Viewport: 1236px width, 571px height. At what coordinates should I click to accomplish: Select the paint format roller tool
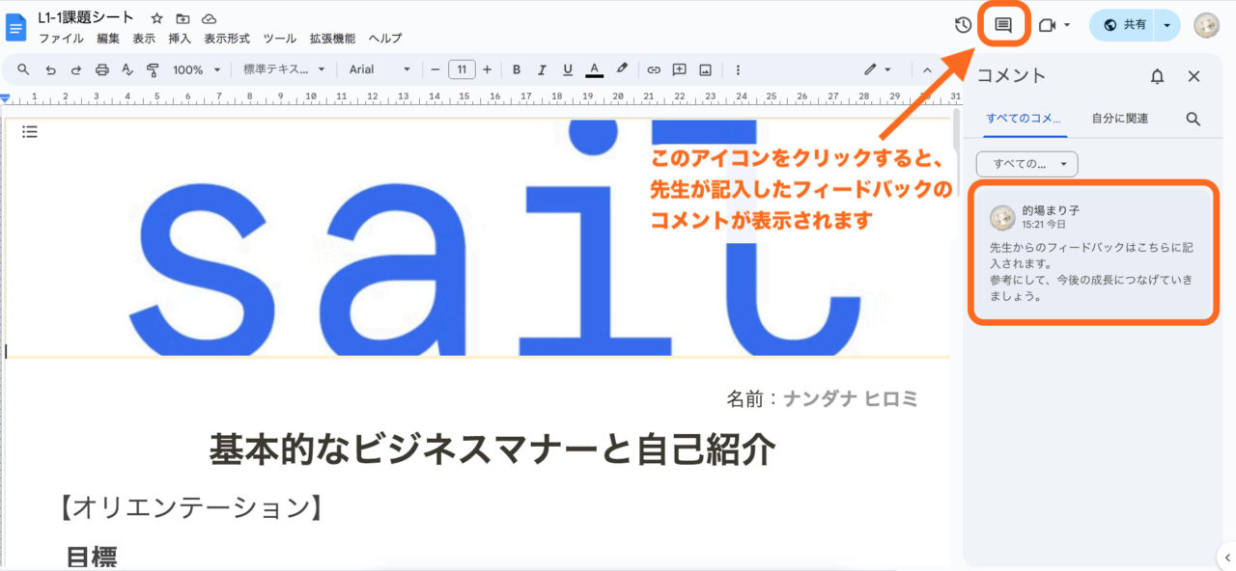pyautogui.click(x=153, y=69)
